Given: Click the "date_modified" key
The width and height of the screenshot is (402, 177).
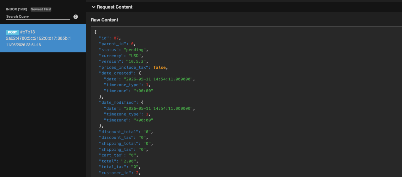Looking at the screenshot, I should click(118, 103).
